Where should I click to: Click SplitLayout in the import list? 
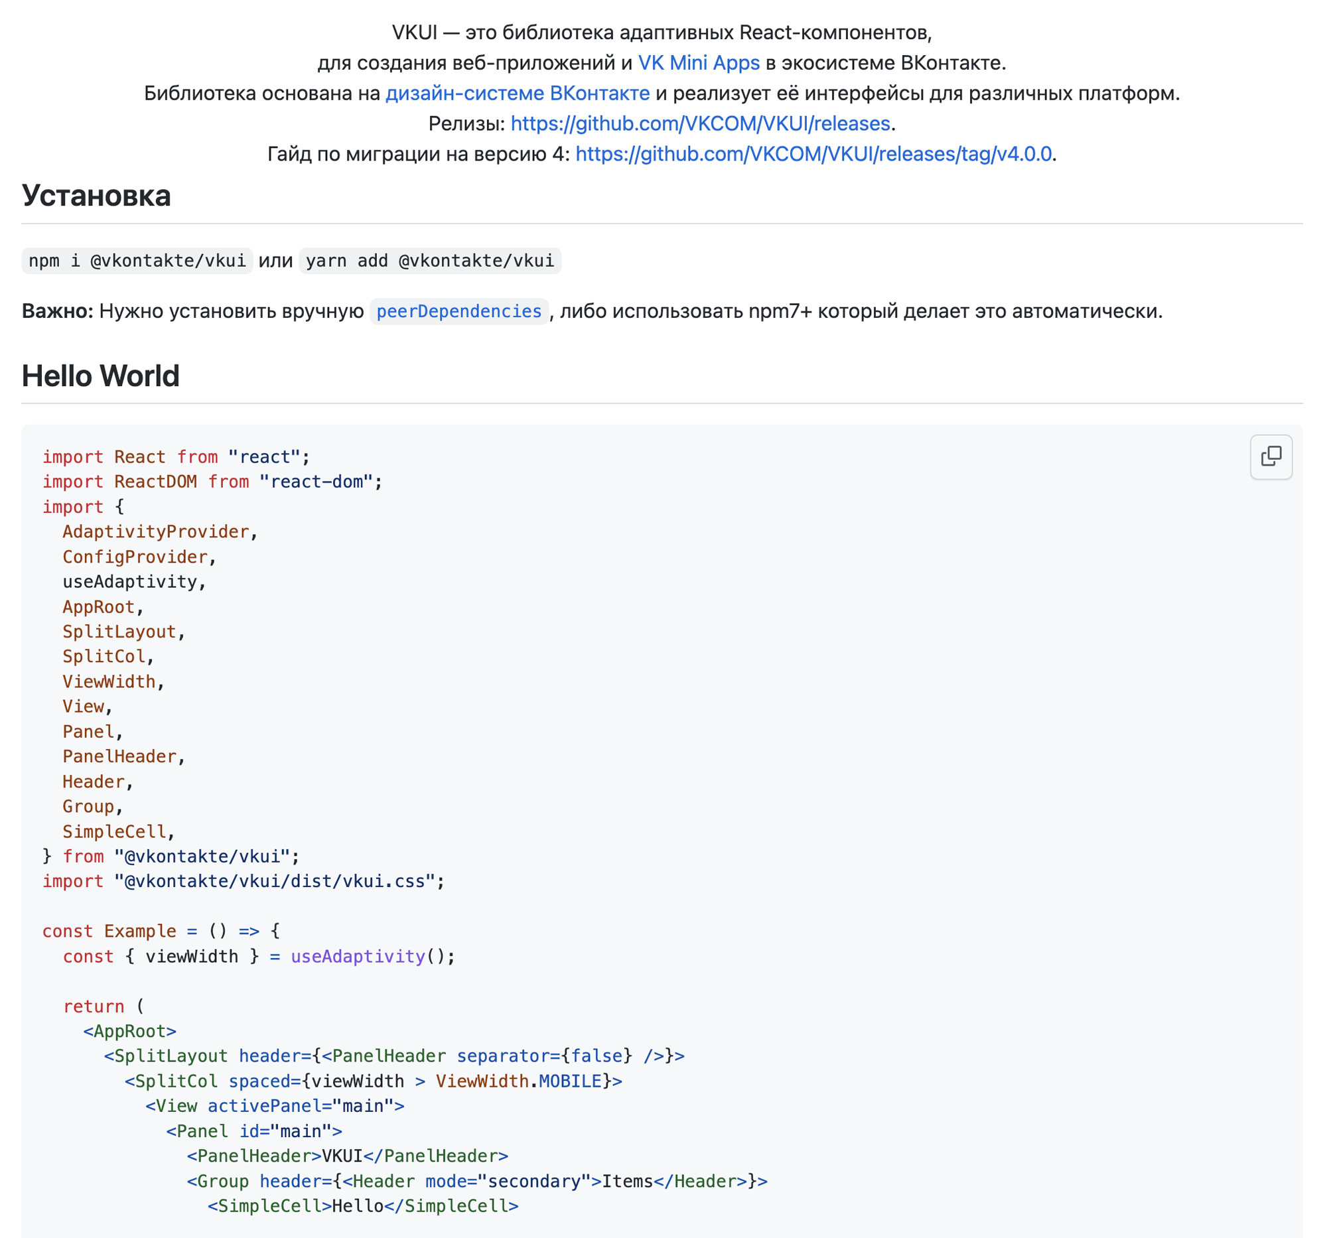(x=119, y=632)
